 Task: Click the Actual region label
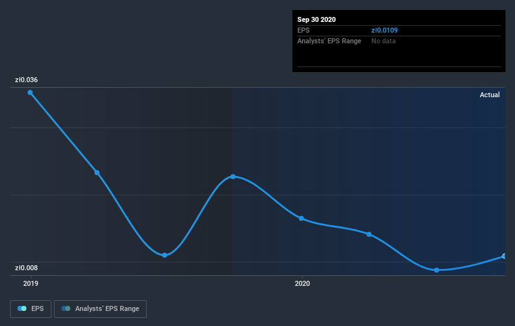click(490, 95)
